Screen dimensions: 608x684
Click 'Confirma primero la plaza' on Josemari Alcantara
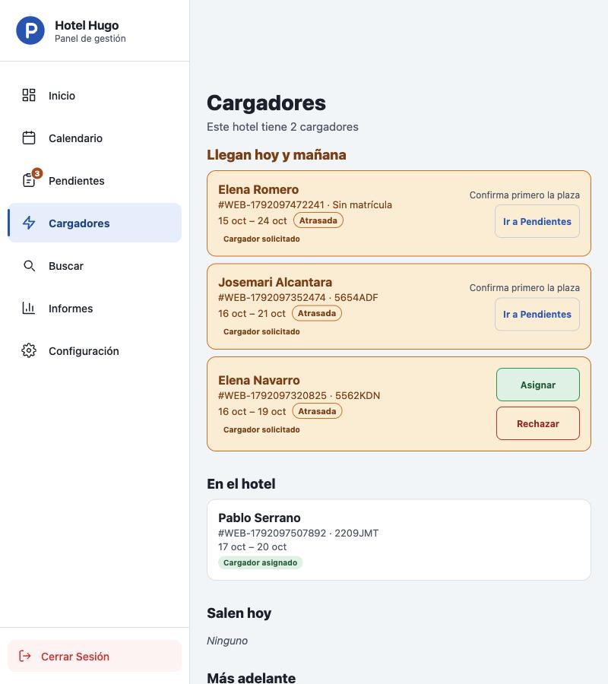pos(524,288)
